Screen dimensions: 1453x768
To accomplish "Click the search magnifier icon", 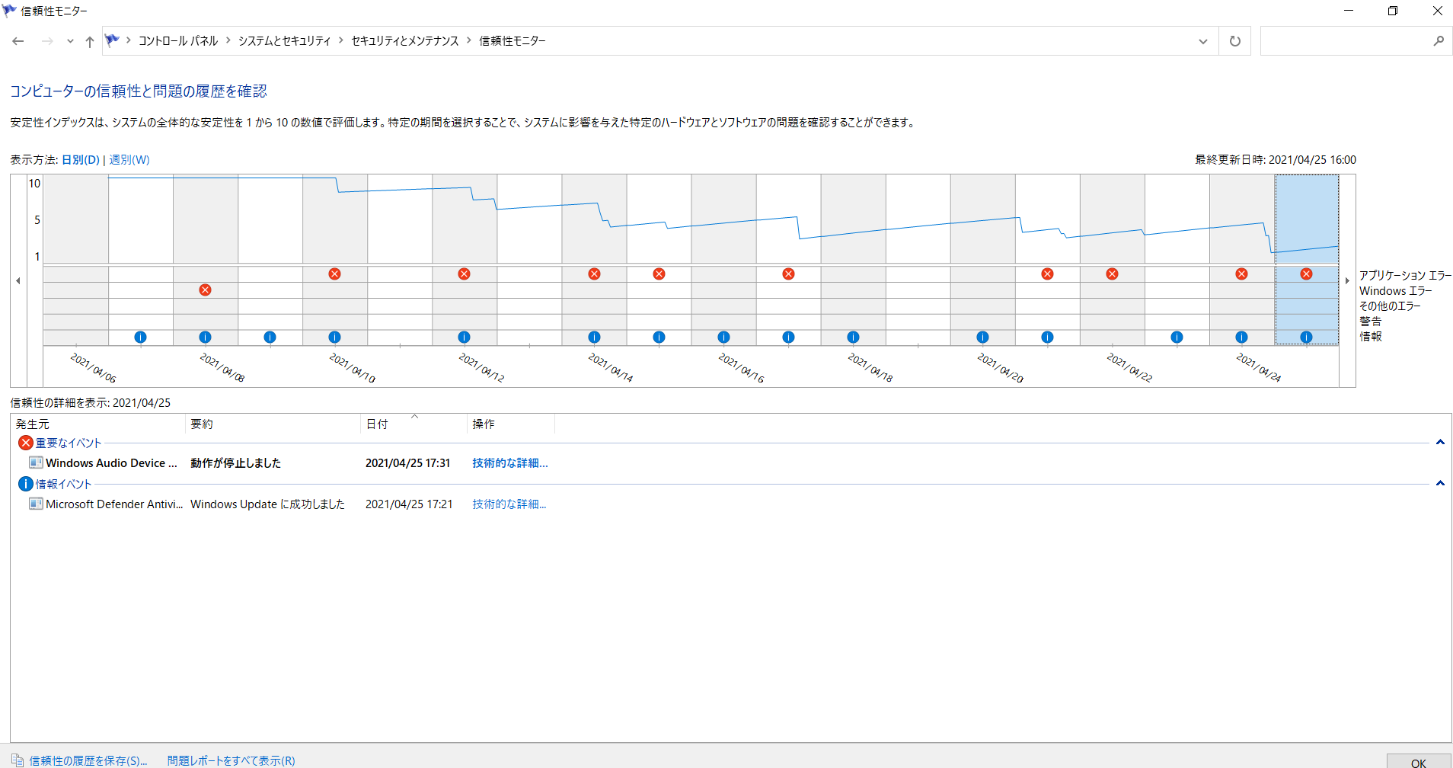I will point(1438,41).
